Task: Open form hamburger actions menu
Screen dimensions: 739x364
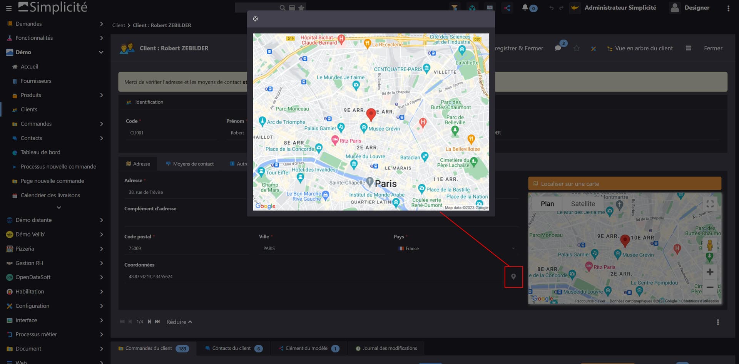Action: pyautogui.click(x=689, y=48)
